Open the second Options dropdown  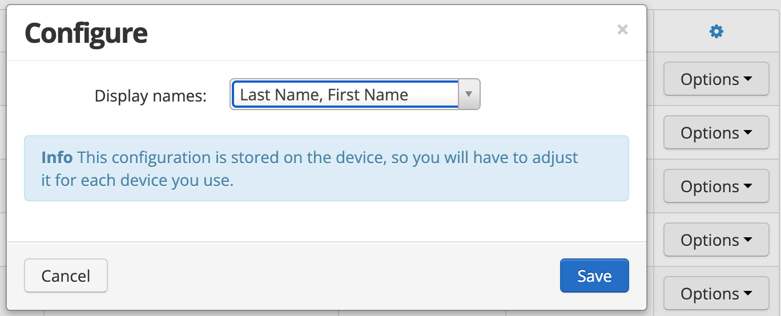point(716,133)
